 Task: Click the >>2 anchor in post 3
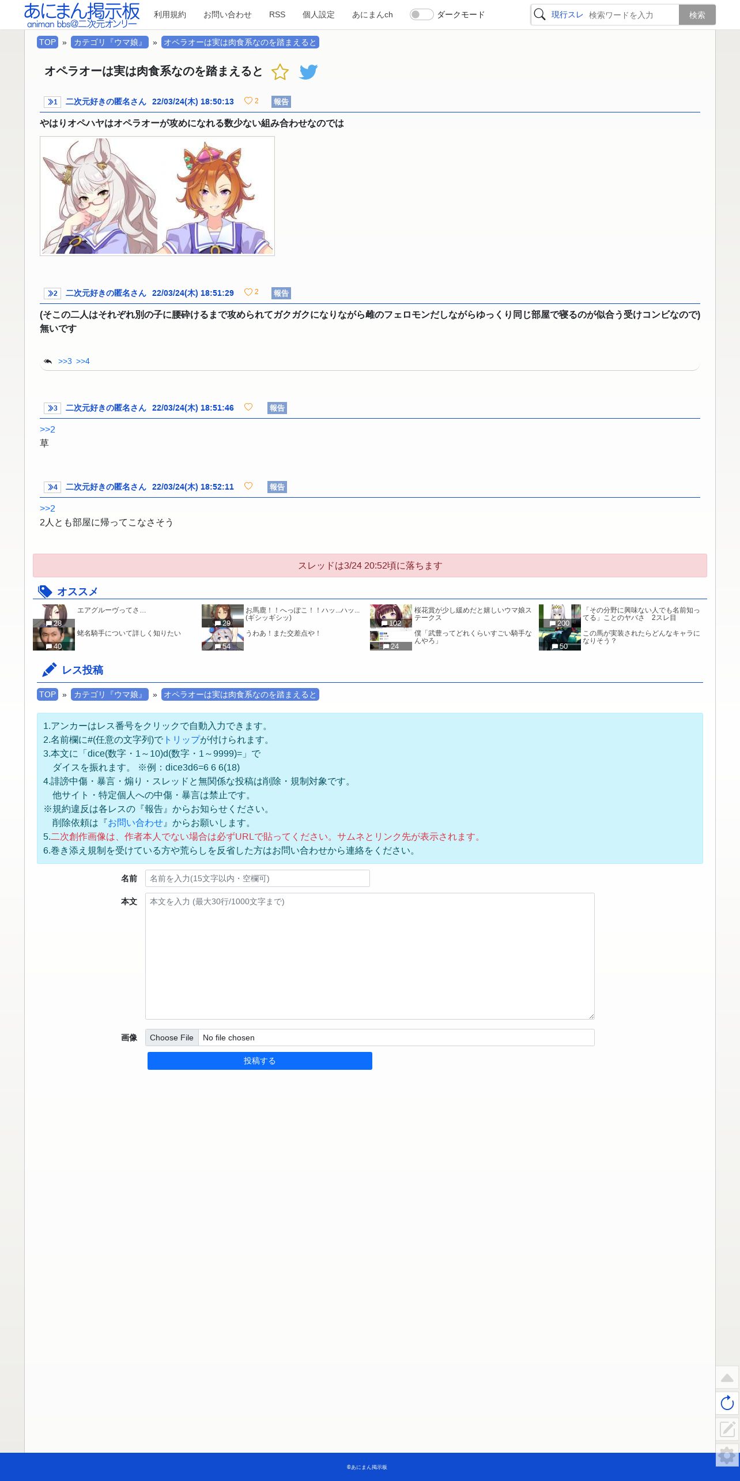47,430
